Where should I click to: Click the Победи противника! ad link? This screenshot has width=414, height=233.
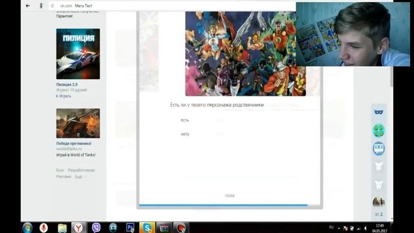coord(74,144)
